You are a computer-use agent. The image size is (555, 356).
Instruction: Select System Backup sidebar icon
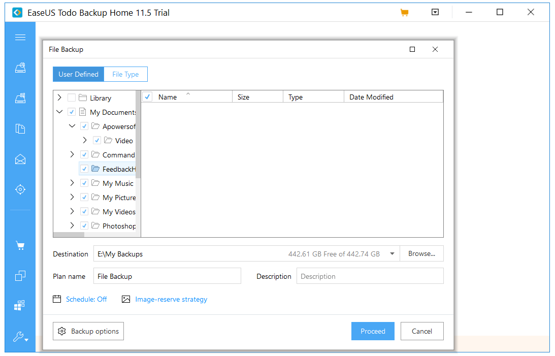[20, 98]
